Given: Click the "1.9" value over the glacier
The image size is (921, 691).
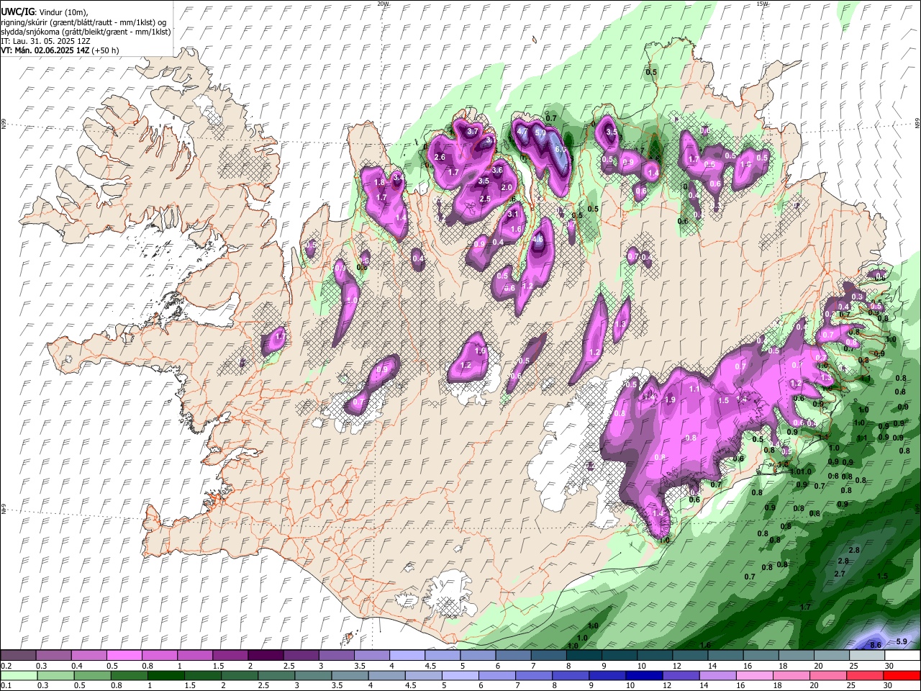Looking at the screenshot, I should pyautogui.click(x=671, y=400).
